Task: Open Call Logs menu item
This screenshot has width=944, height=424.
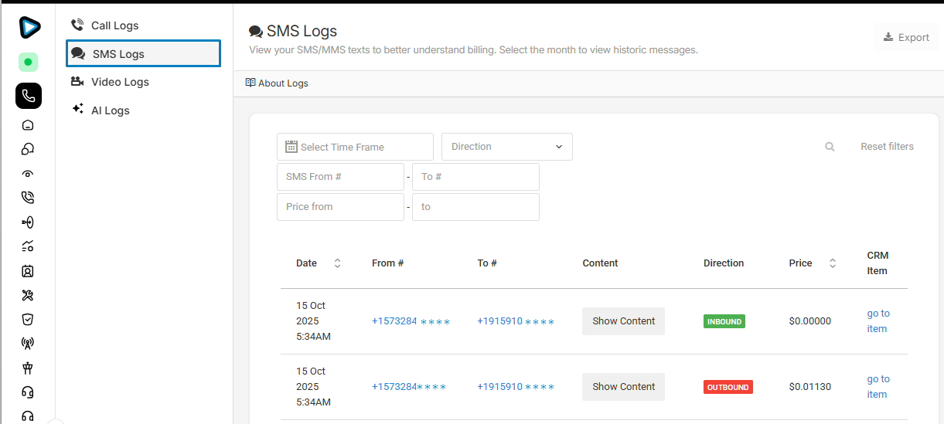Action: coord(114,25)
